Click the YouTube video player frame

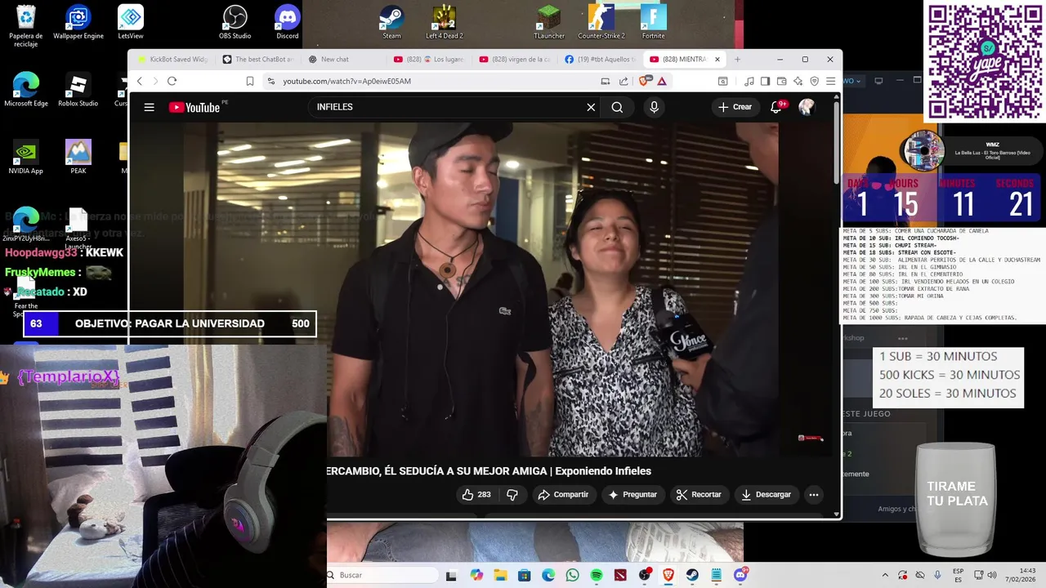click(x=482, y=289)
